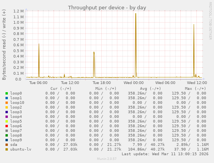Image resolution: width=214 pixels, height=163 pixels.
Task: Click the loop10 orange legend swatch
Action: tap(7, 103)
